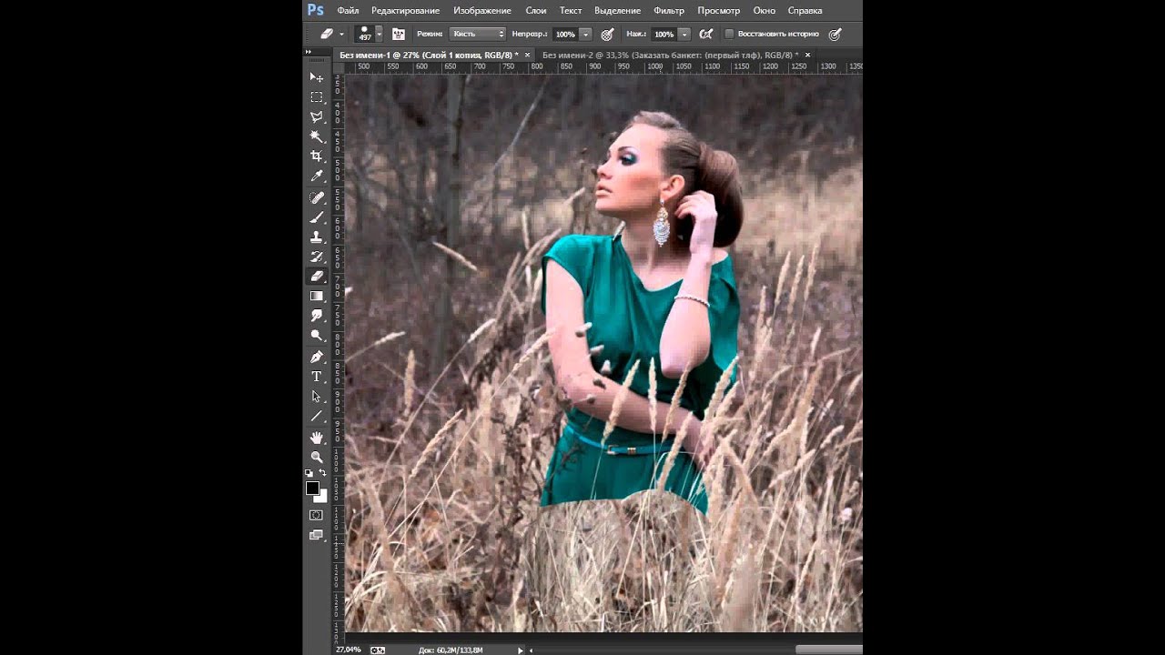
Task: Open the Изображение menu
Action: pyautogui.click(x=482, y=10)
